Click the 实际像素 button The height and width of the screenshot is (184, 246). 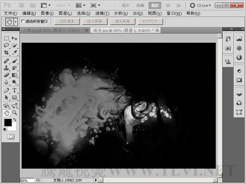(x=67, y=21)
